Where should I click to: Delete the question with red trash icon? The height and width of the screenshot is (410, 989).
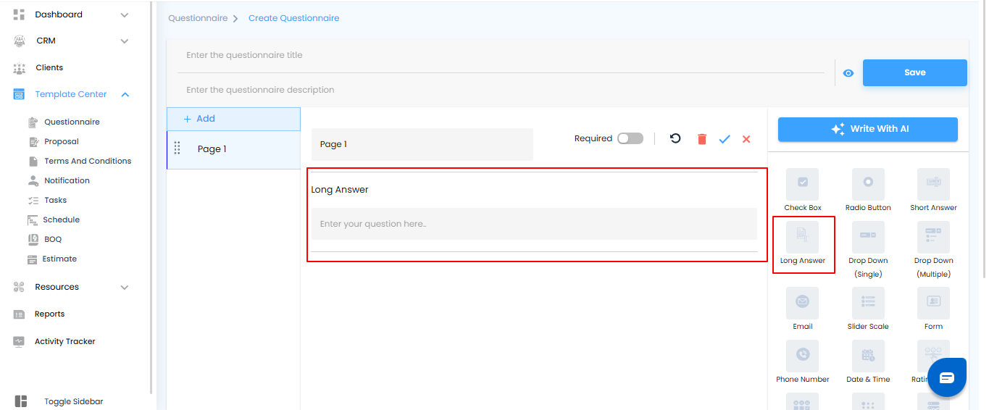click(x=701, y=139)
